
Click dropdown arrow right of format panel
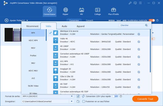coord(153,33)
